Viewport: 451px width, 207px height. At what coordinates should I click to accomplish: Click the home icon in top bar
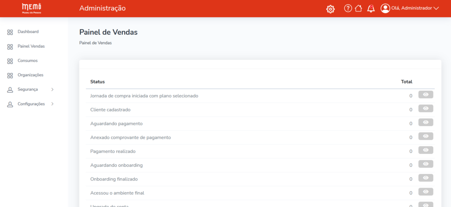click(x=359, y=8)
